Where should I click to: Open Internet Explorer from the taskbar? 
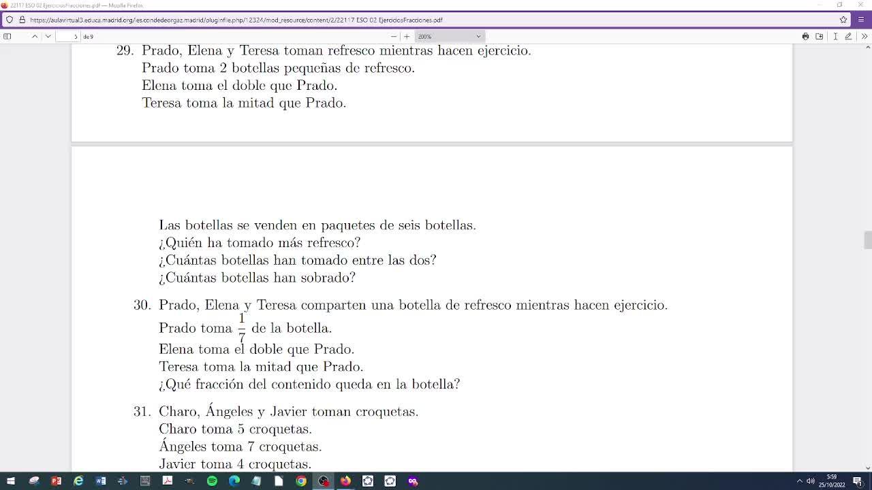pos(78,481)
